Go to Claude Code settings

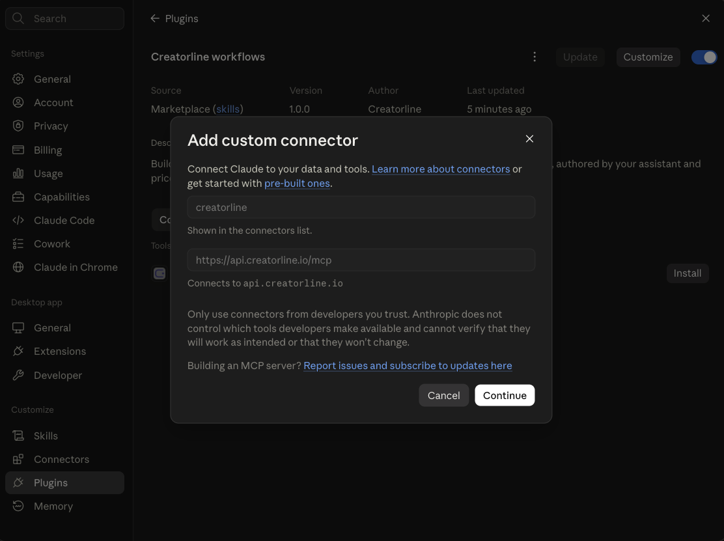(64, 221)
